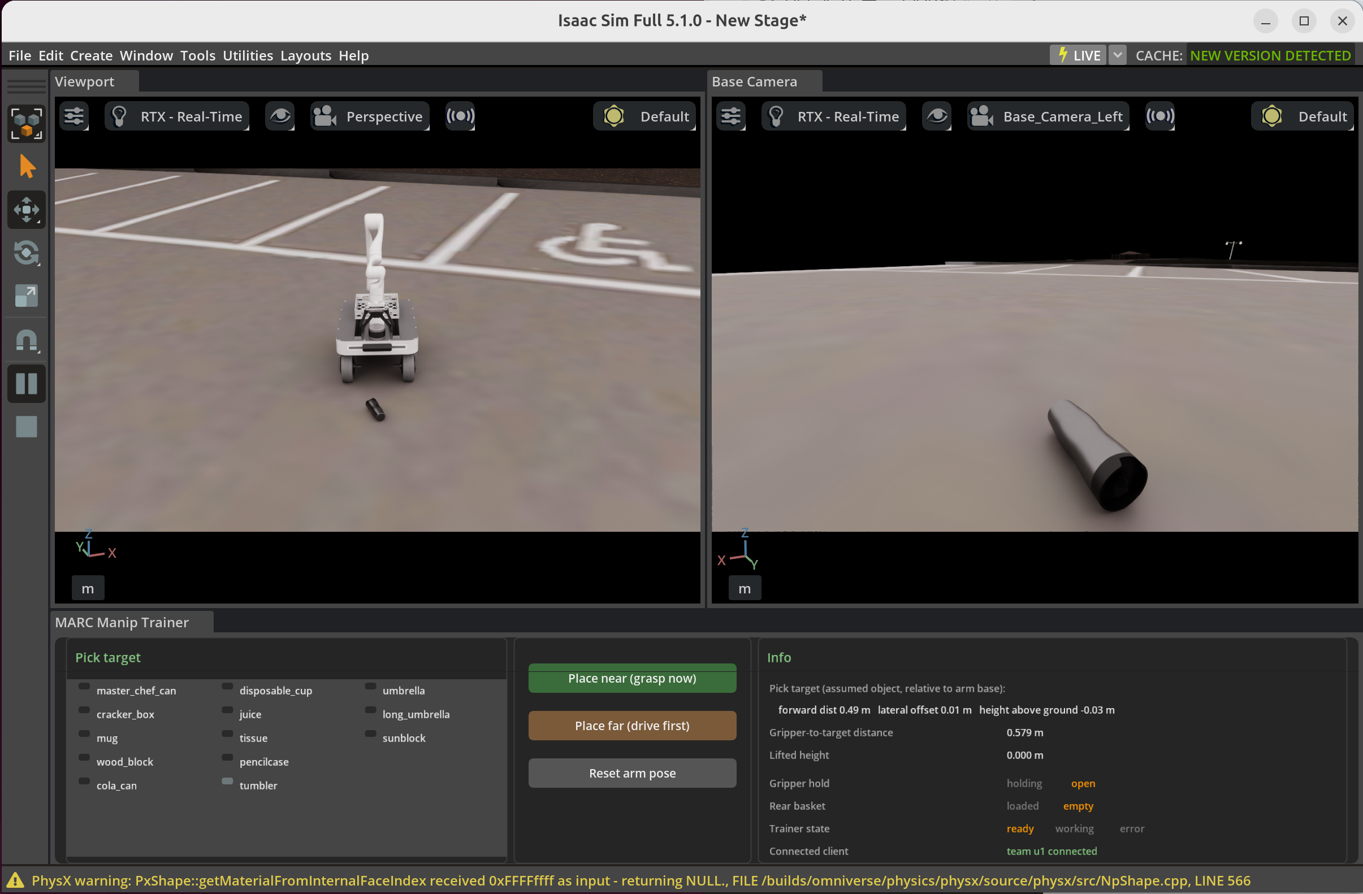Screen dimensions: 1363x894
Task: Open Viewport settings sliders icon
Action: click(x=74, y=116)
